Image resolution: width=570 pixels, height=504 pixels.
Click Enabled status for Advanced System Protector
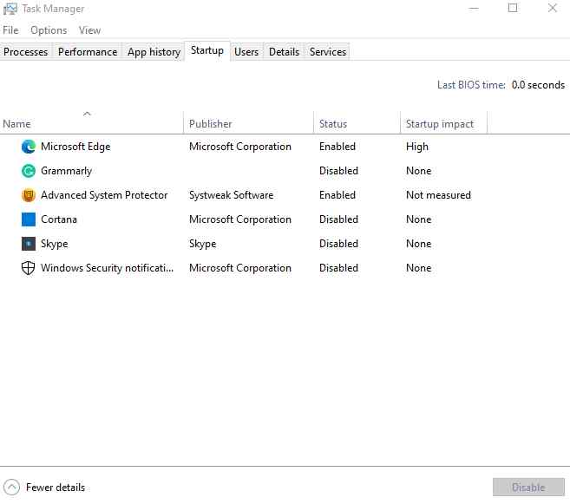pos(337,195)
